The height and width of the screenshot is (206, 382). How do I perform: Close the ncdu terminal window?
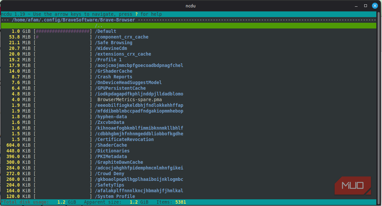(375, 6)
